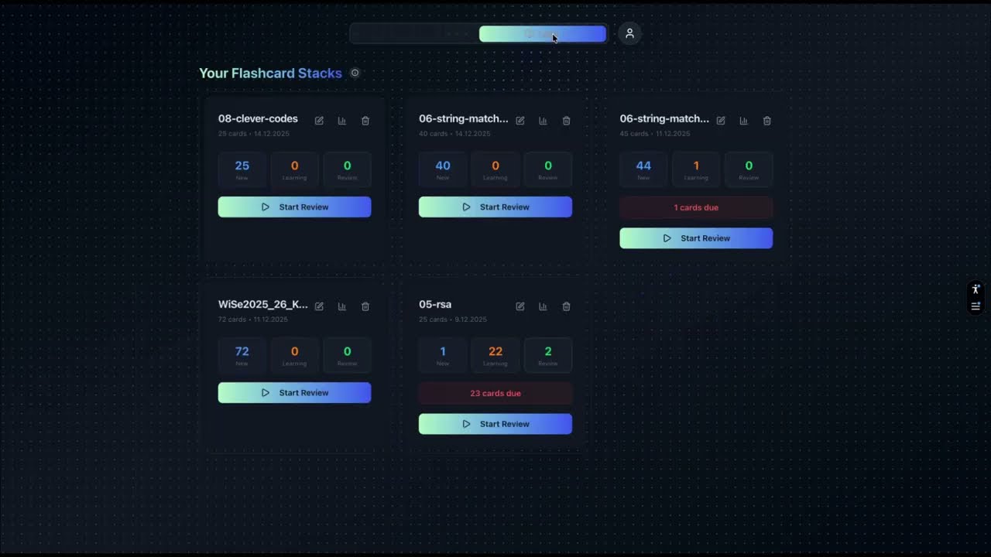Click the 08-clever-codes stack title
Image resolution: width=991 pixels, height=557 pixels.
tap(258, 118)
